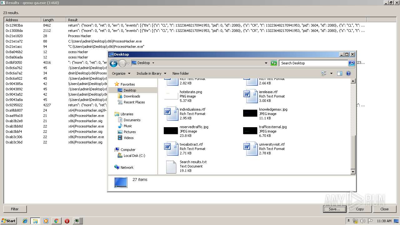Select the Search results.txt file icon
The height and width of the screenshot is (225, 400).
tap(171, 167)
